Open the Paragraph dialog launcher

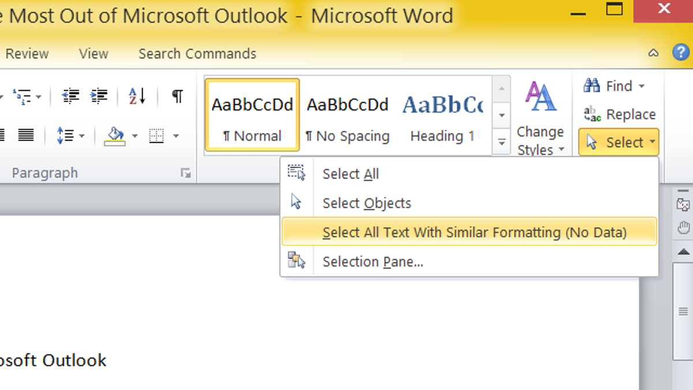pyautogui.click(x=185, y=173)
